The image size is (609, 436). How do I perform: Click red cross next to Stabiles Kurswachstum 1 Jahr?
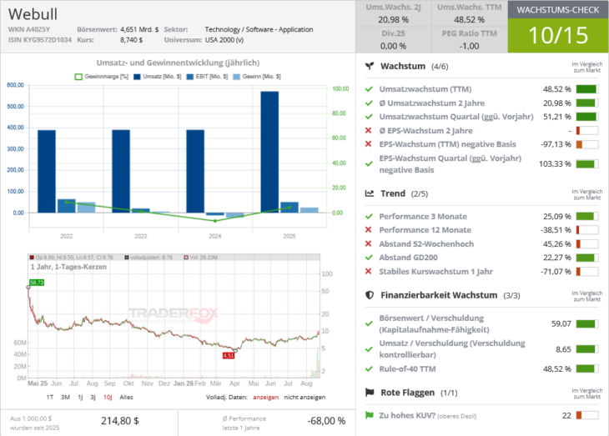tap(369, 272)
